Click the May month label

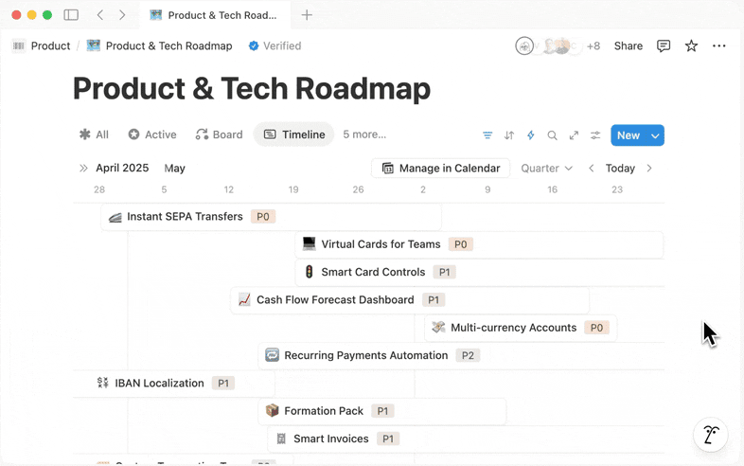pyautogui.click(x=174, y=169)
